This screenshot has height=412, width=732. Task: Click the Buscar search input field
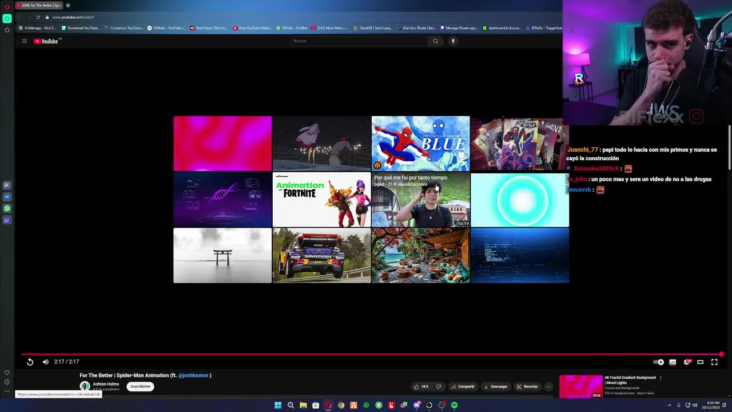(x=359, y=41)
